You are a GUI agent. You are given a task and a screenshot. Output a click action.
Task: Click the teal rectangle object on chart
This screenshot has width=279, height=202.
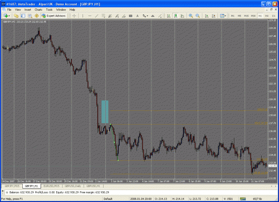click(x=105, y=112)
